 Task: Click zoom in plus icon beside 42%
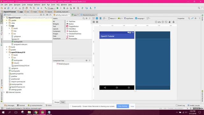pyautogui.click(x=163, y=22)
